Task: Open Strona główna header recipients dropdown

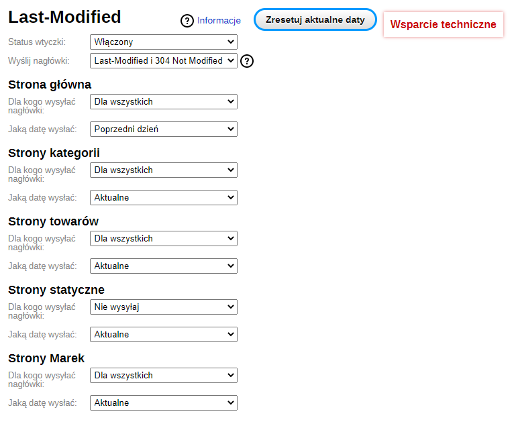Action: [x=164, y=101]
